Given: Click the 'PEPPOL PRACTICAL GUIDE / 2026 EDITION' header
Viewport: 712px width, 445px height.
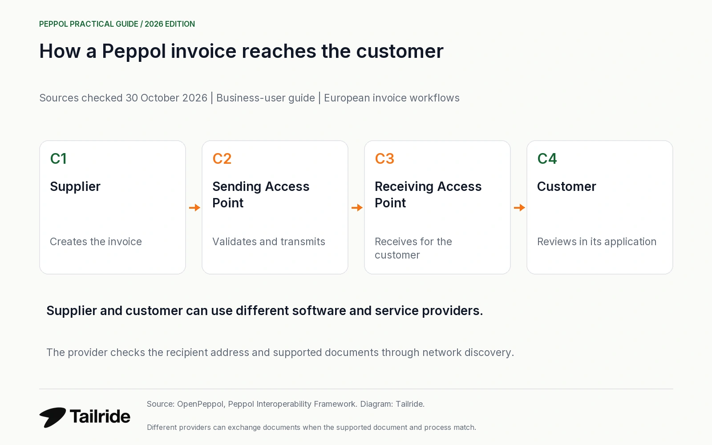Looking at the screenshot, I should click(117, 24).
